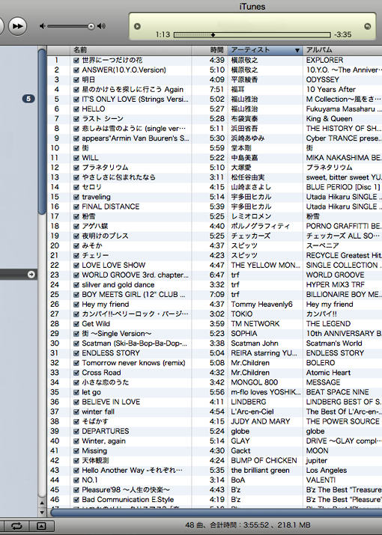
Task: Toggle the repeat button at bottom
Action: point(16,526)
